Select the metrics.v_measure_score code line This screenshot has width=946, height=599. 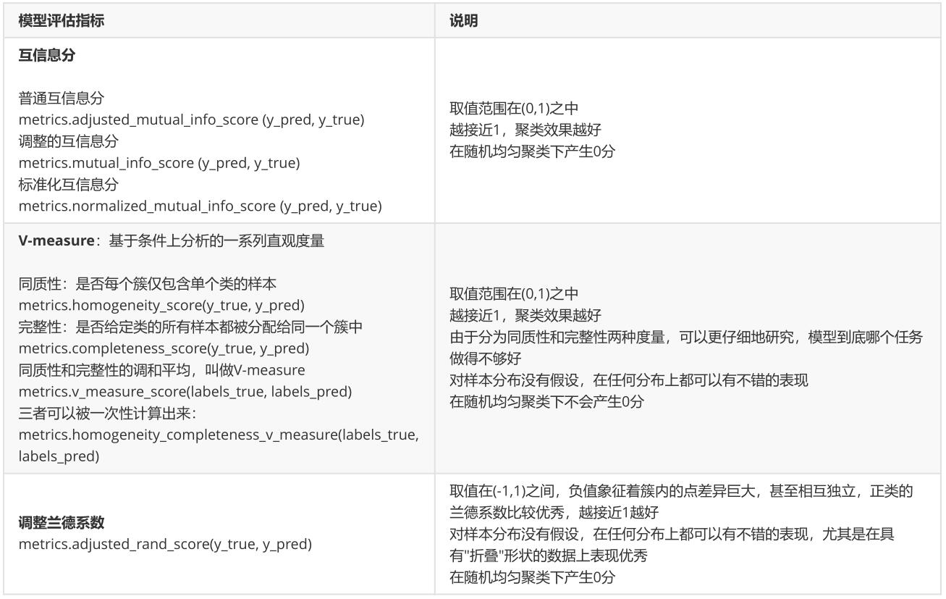pyautogui.click(x=185, y=392)
